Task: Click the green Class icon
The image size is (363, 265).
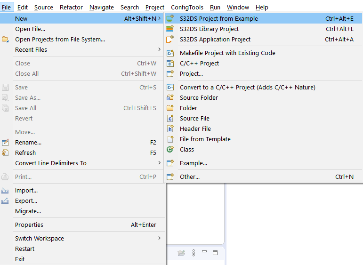Action: [x=170, y=150]
